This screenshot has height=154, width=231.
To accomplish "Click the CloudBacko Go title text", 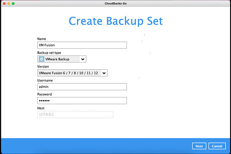I will click(115, 3).
